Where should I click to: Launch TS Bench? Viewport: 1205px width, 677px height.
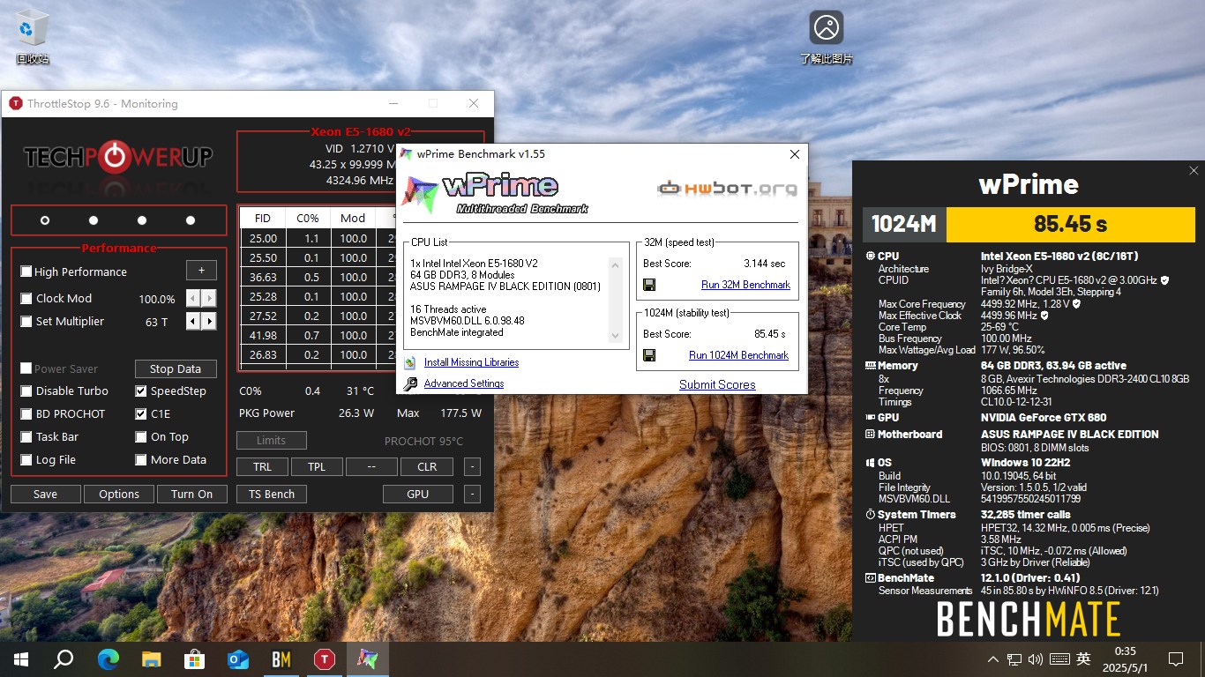272,495
